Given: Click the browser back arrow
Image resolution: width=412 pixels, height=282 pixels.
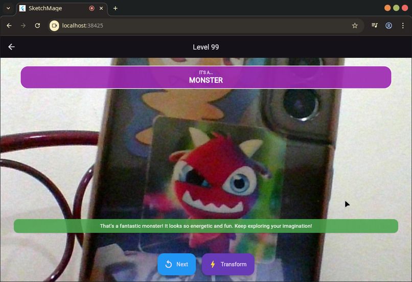Looking at the screenshot, I should [9, 26].
